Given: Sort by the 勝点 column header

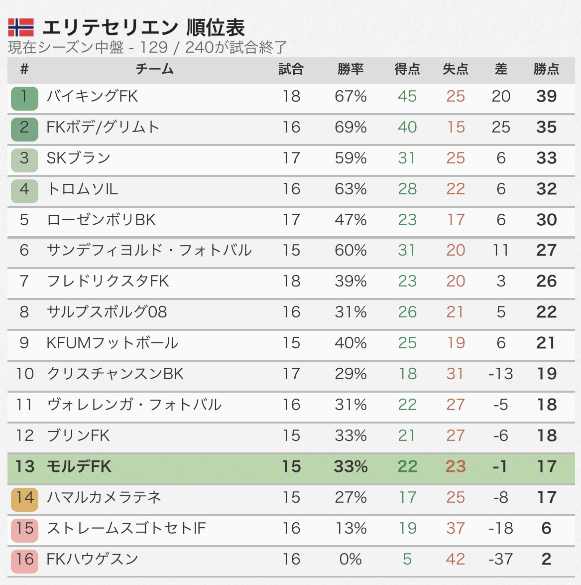Looking at the screenshot, I should point(546,69).
